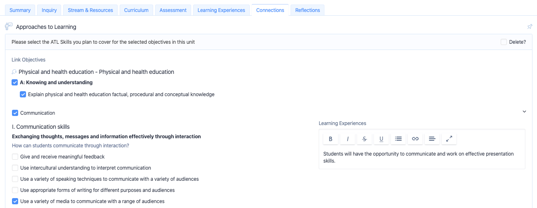Screen dimensions: 537x208
Task: Uncheck A: Knowing and understanding objective
Action: click(x=15, y=83)
